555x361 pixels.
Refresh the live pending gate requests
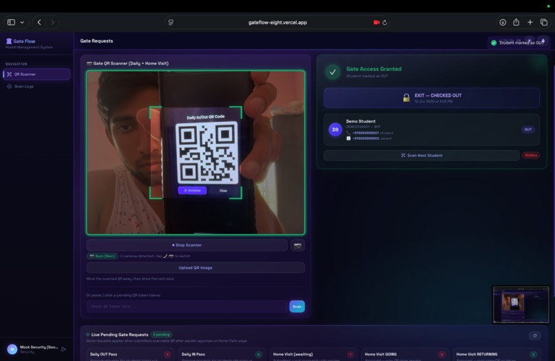point(535,336)
